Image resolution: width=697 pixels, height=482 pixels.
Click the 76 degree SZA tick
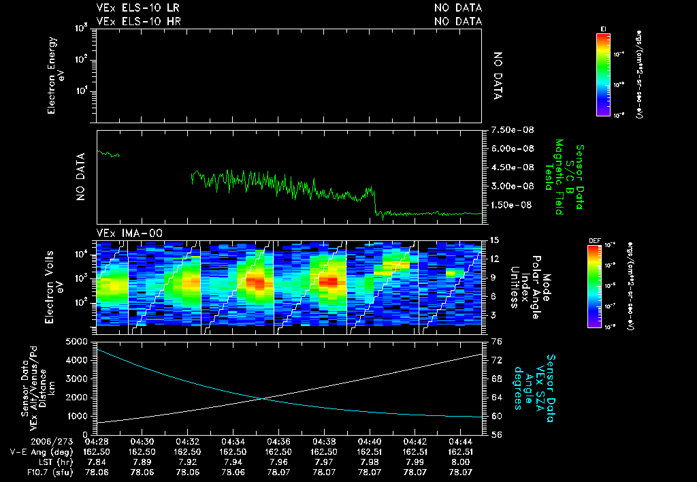tap(497, 342)
